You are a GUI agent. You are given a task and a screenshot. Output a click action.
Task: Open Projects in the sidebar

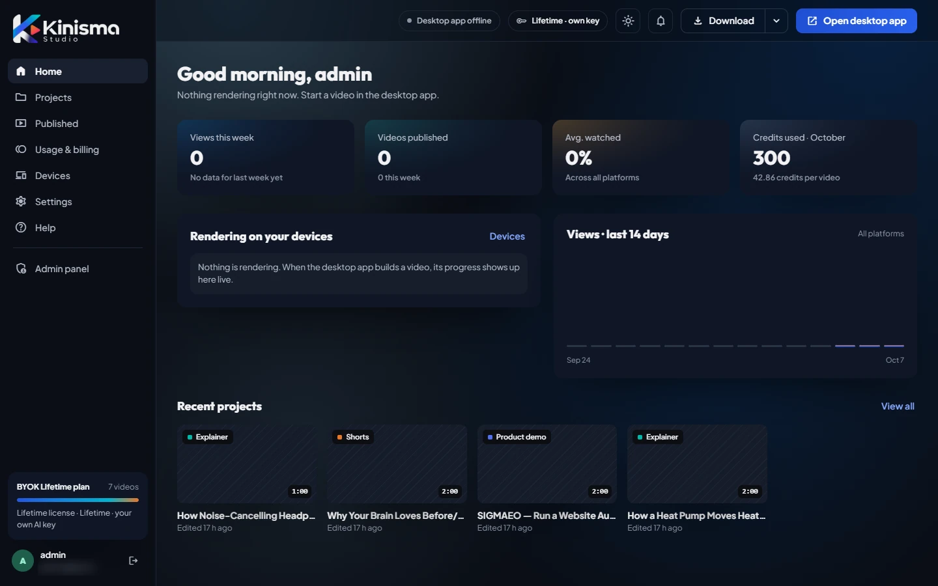(x=78, y=97)
